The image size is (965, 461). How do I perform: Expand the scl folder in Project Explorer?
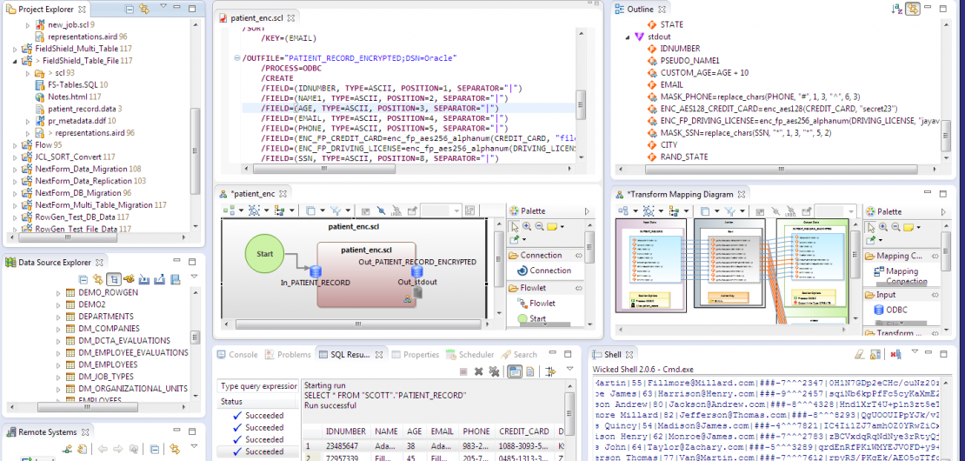coord(28,72)
